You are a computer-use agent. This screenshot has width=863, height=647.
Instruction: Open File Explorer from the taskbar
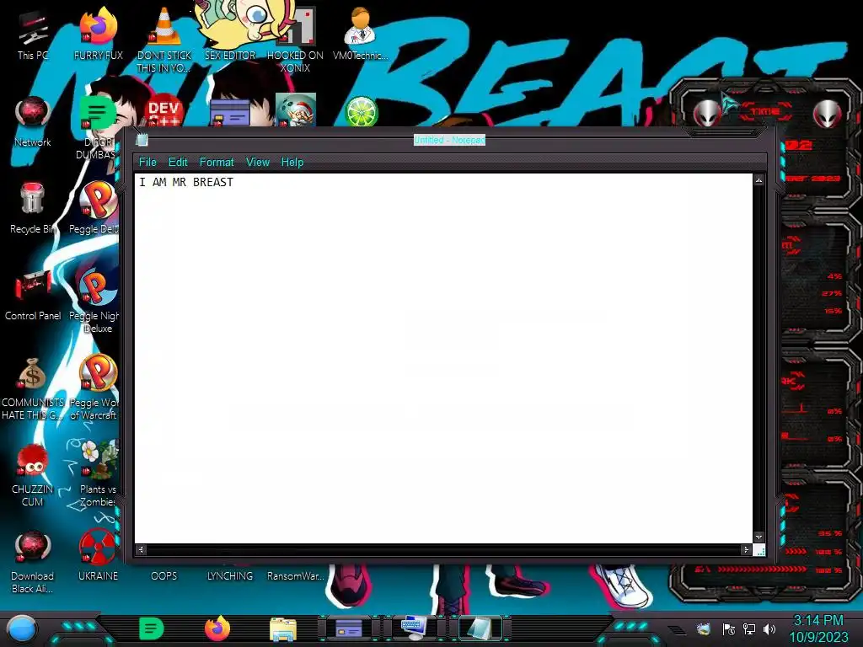pos(283,629)
